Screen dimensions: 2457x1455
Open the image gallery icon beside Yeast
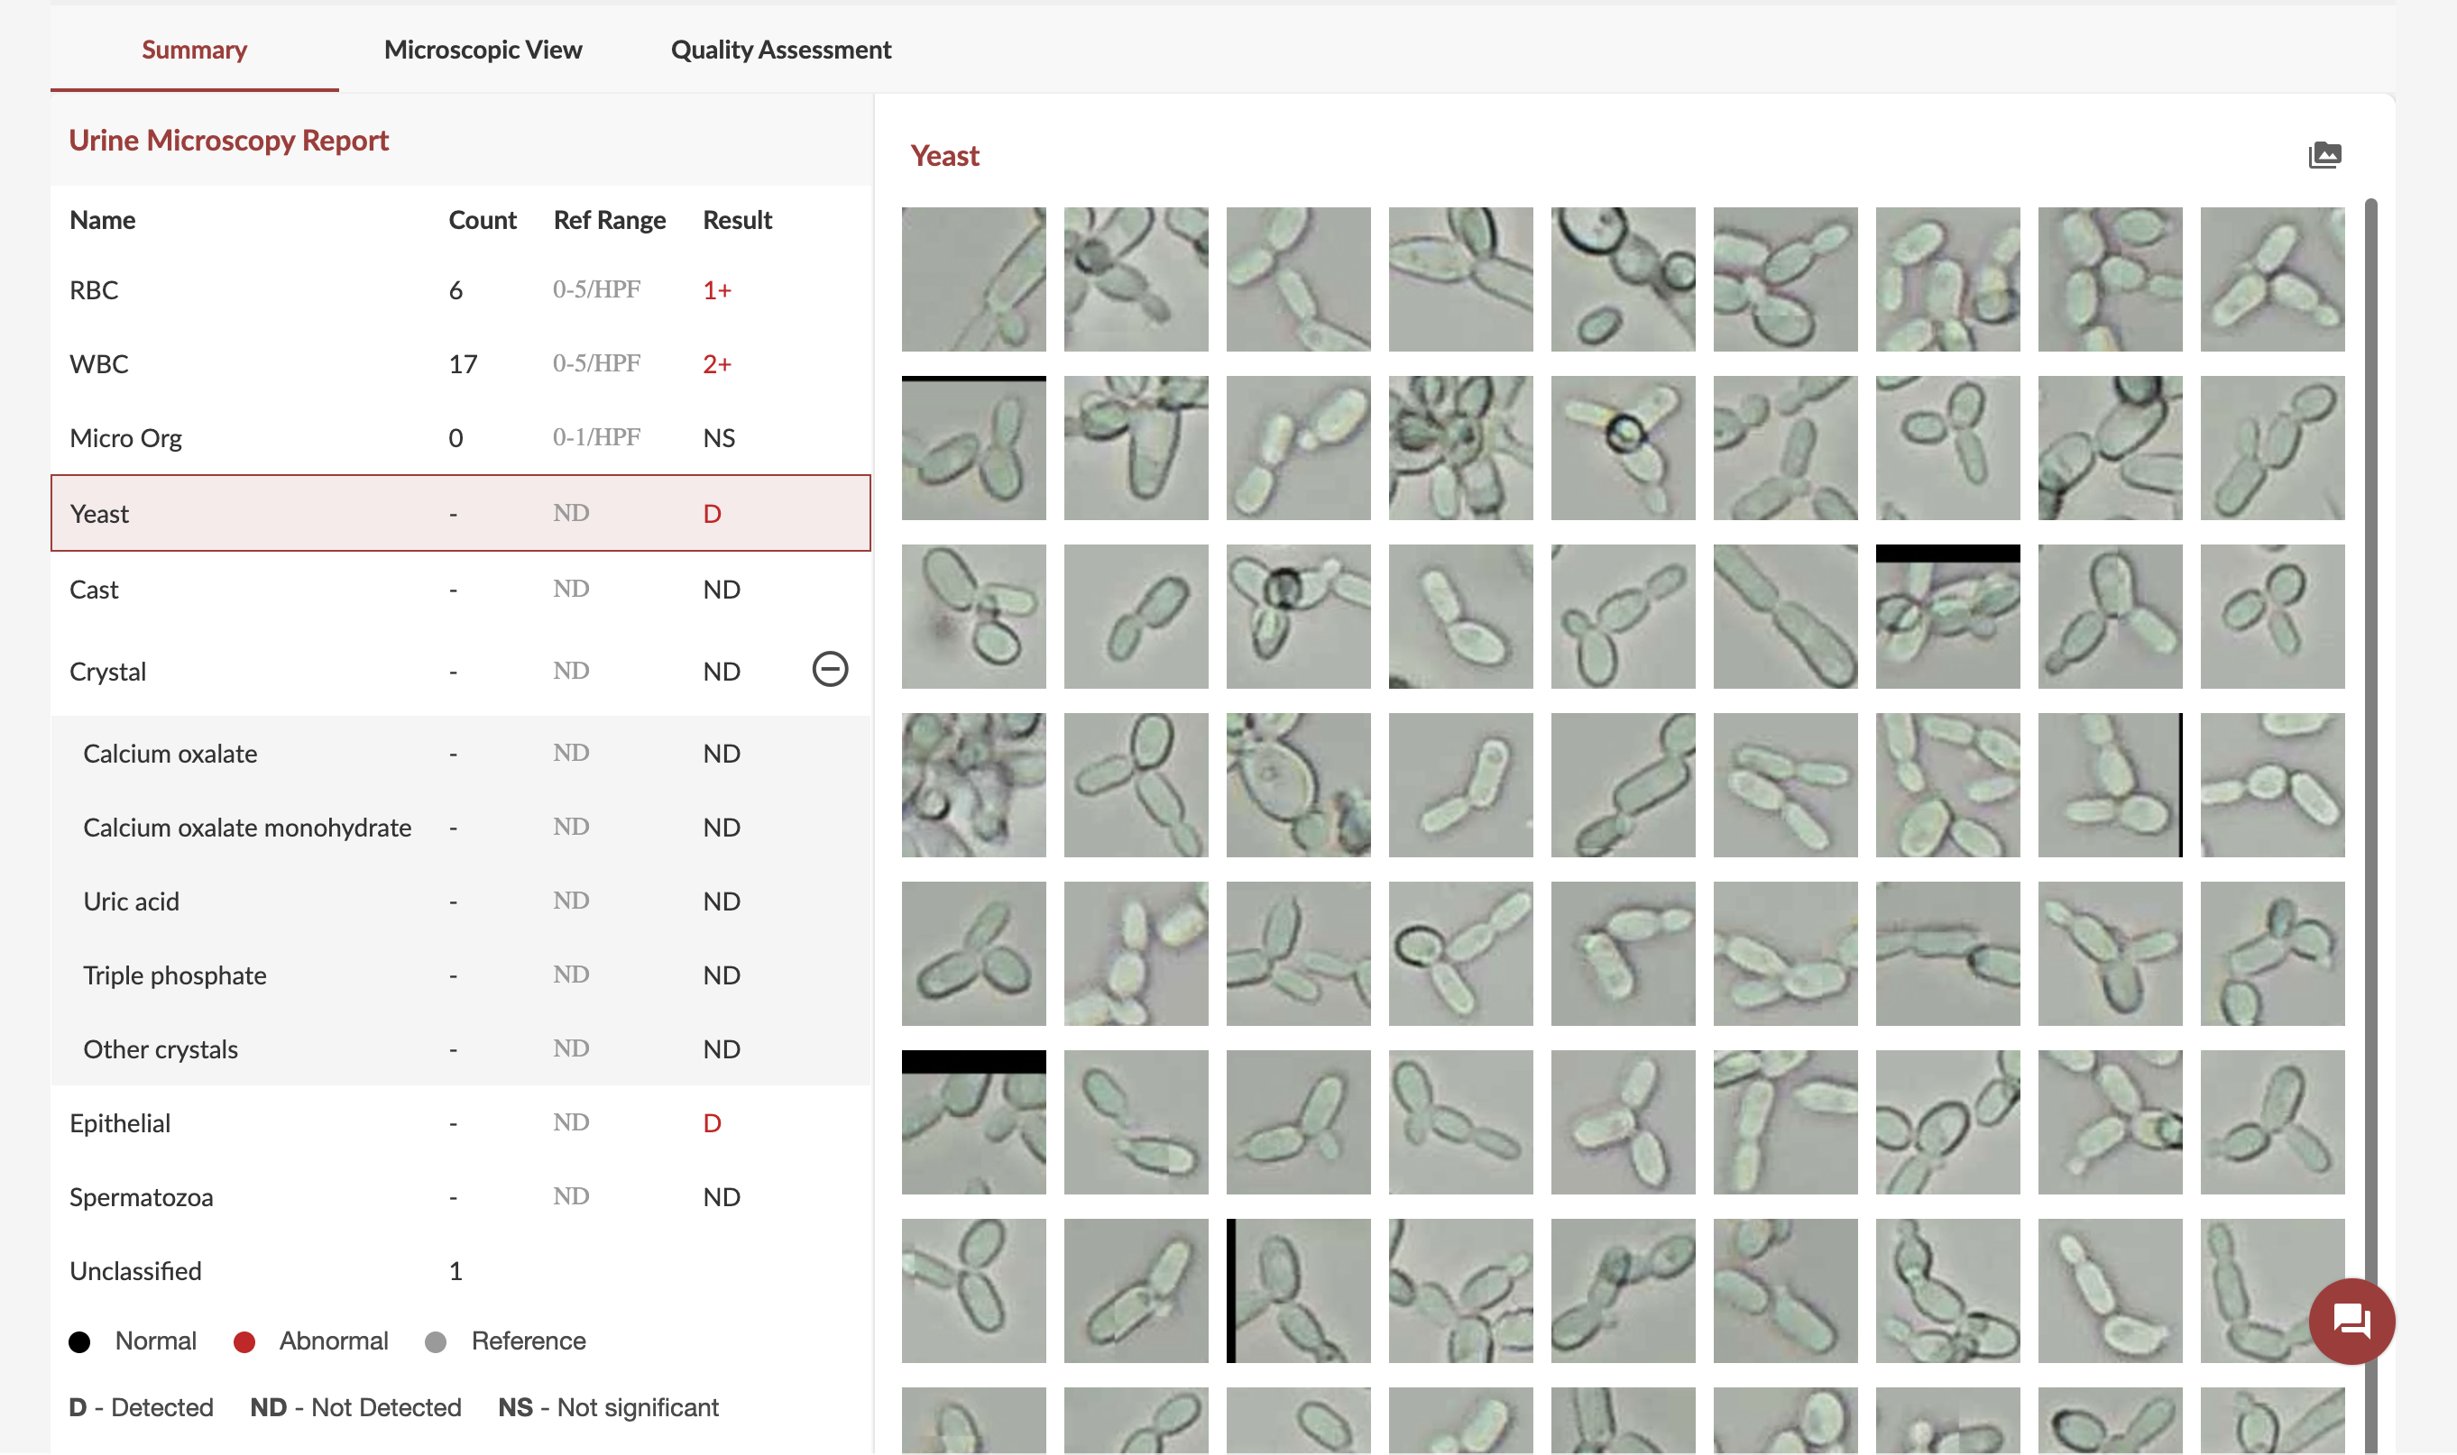[2324, 155]
